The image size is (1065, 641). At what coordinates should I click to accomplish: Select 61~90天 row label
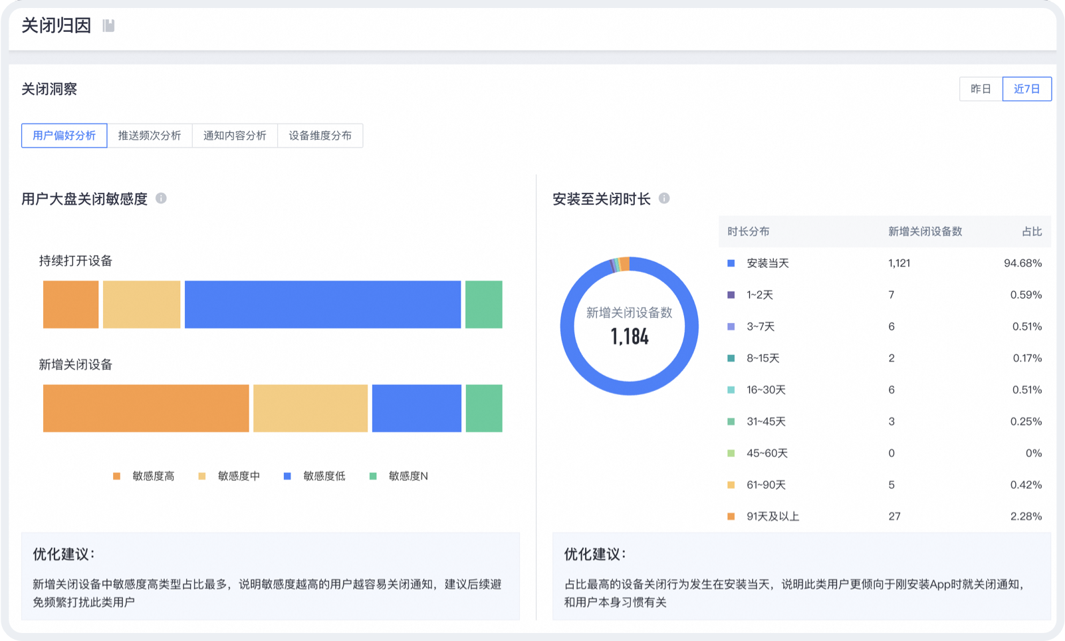tap(766, 485)
